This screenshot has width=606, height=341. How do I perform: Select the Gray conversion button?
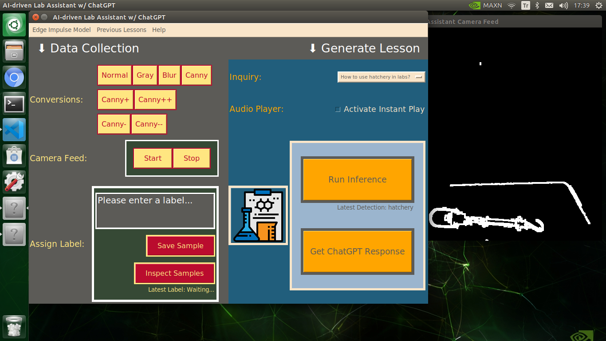pos(145,75)
